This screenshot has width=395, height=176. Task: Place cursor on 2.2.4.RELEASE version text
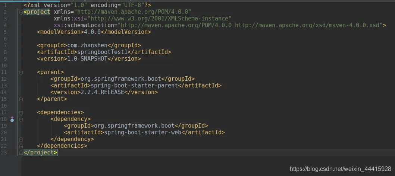pos(102,92)
